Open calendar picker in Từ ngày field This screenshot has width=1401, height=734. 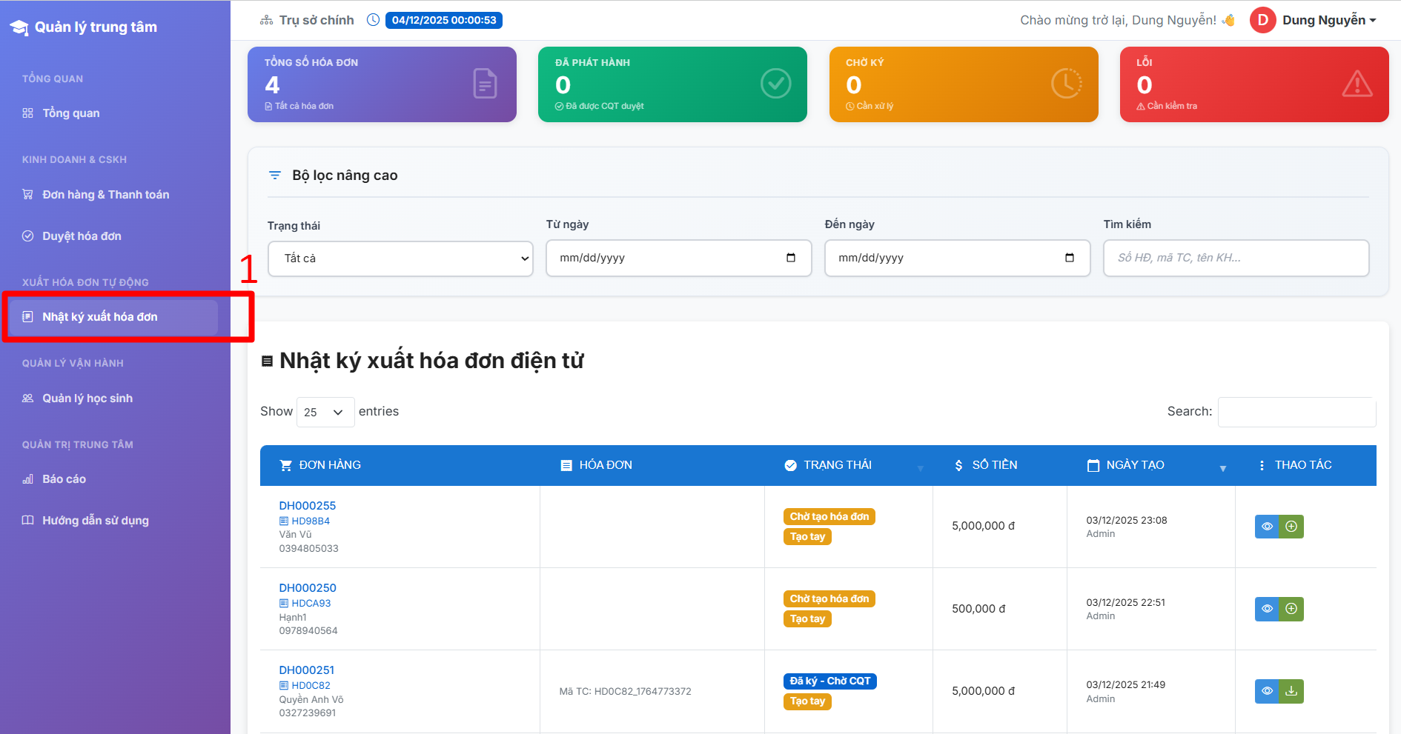tap(791, 258)
